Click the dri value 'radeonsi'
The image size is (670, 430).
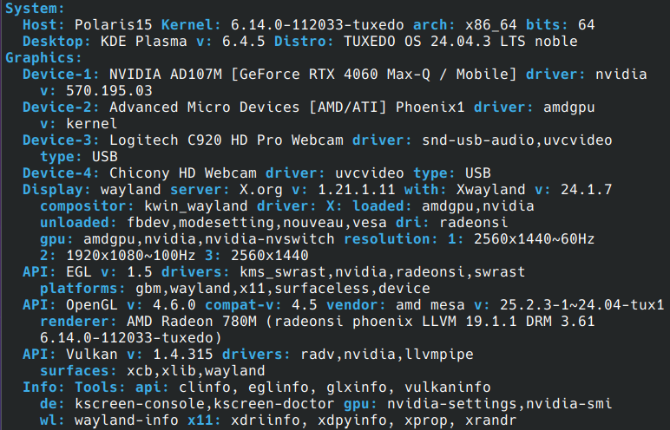pos(474,223)
